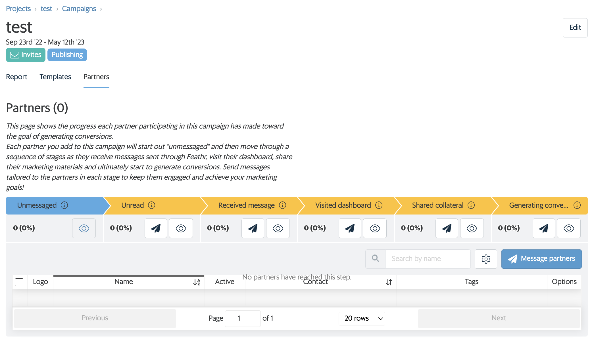Open info icon next to Shared collateral
This screenshot has height=349, width=596.
click(x=471, y=205)
